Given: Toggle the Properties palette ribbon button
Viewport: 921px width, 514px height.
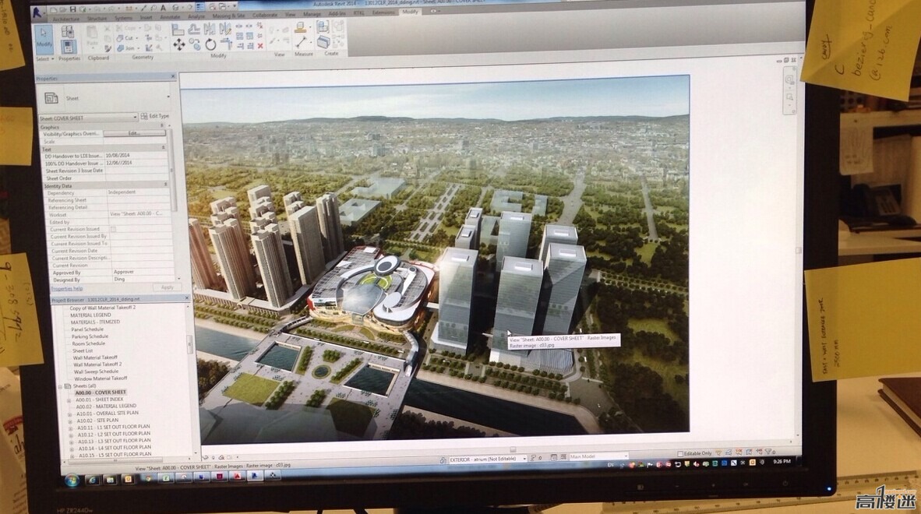Looking at the screenshot, I should (68, 47).
